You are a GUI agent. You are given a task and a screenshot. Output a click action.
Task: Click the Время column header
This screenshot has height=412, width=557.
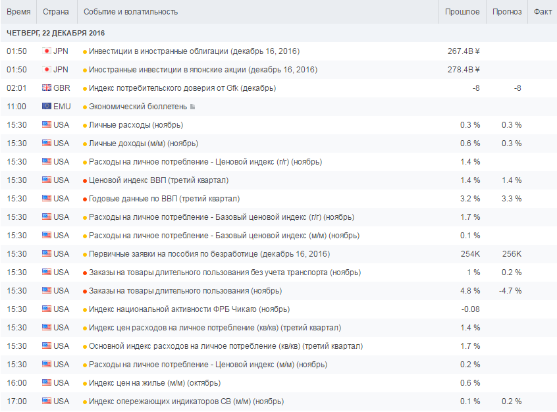coord(18,12)
